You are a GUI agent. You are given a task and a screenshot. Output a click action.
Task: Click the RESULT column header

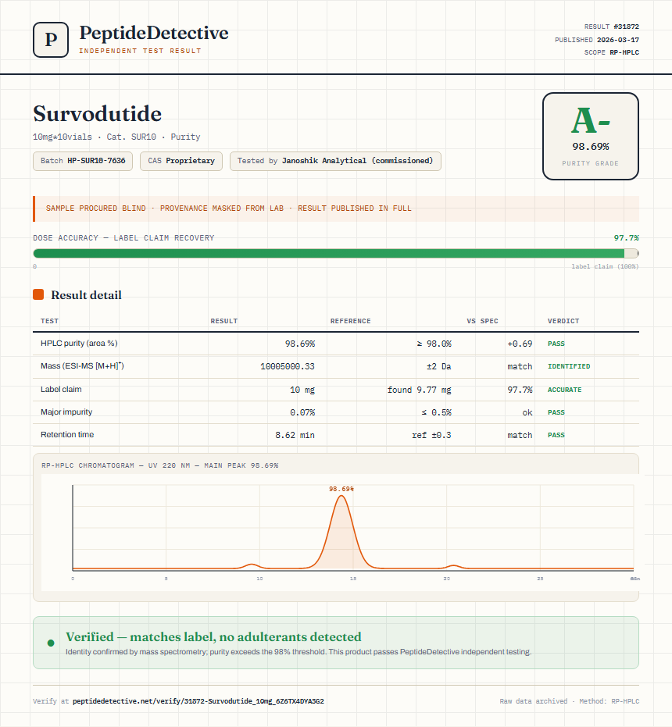click(x=224, y=321)
